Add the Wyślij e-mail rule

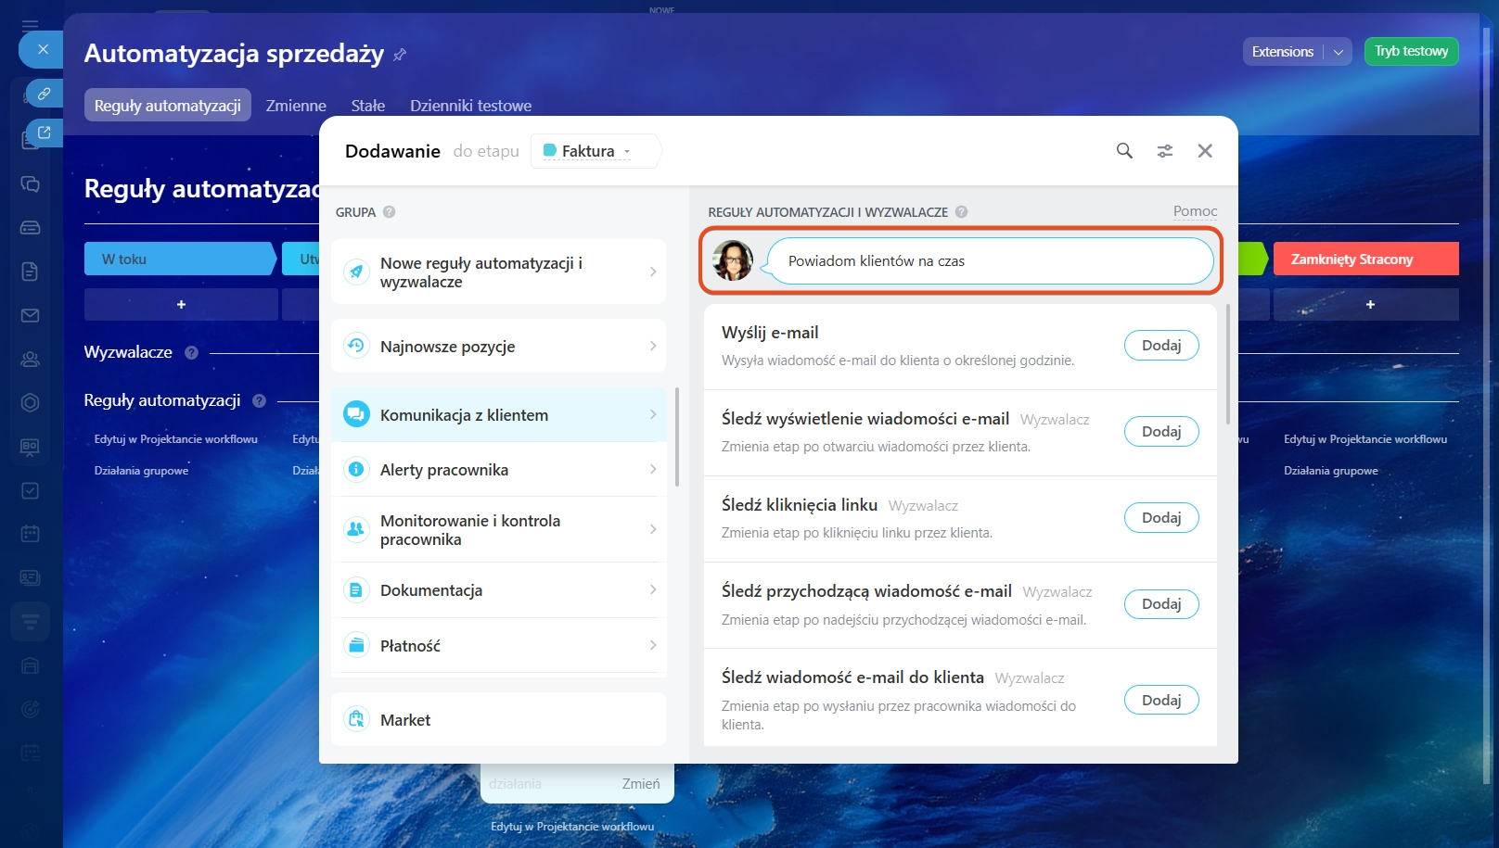tap(1160, 346)
